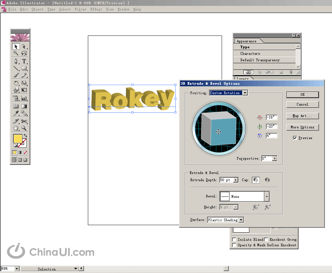Activate the Hand tool
Viewport: 332px width, 273px height.
pos(16,128)
